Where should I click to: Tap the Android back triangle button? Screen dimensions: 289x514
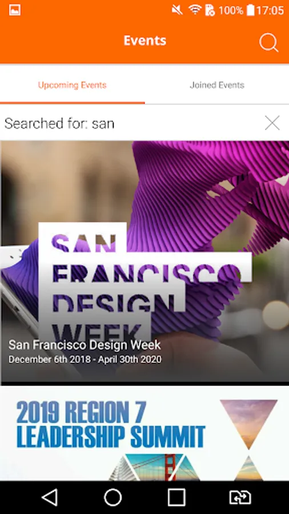50,497
